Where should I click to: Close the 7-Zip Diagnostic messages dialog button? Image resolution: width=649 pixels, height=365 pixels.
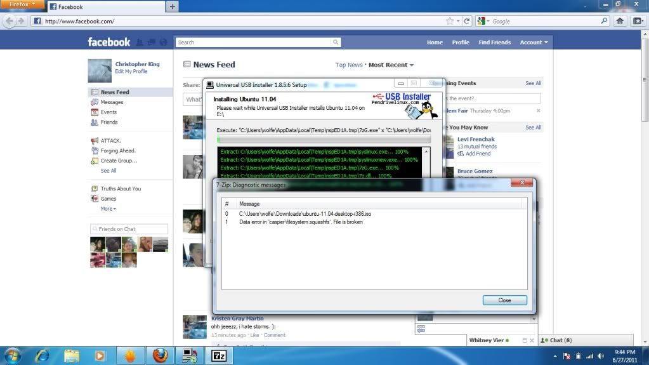504,300
